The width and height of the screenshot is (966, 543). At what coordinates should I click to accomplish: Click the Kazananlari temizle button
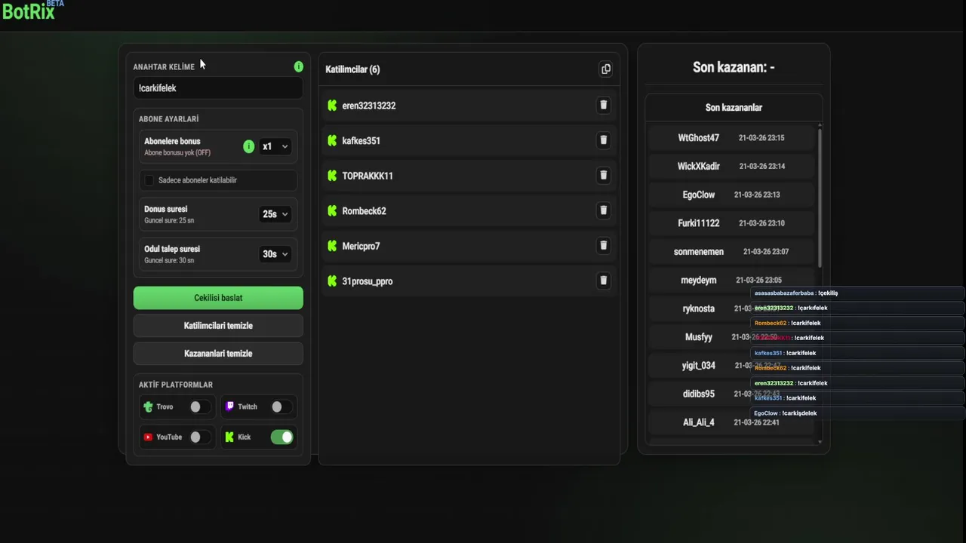(x=218, y=354)
